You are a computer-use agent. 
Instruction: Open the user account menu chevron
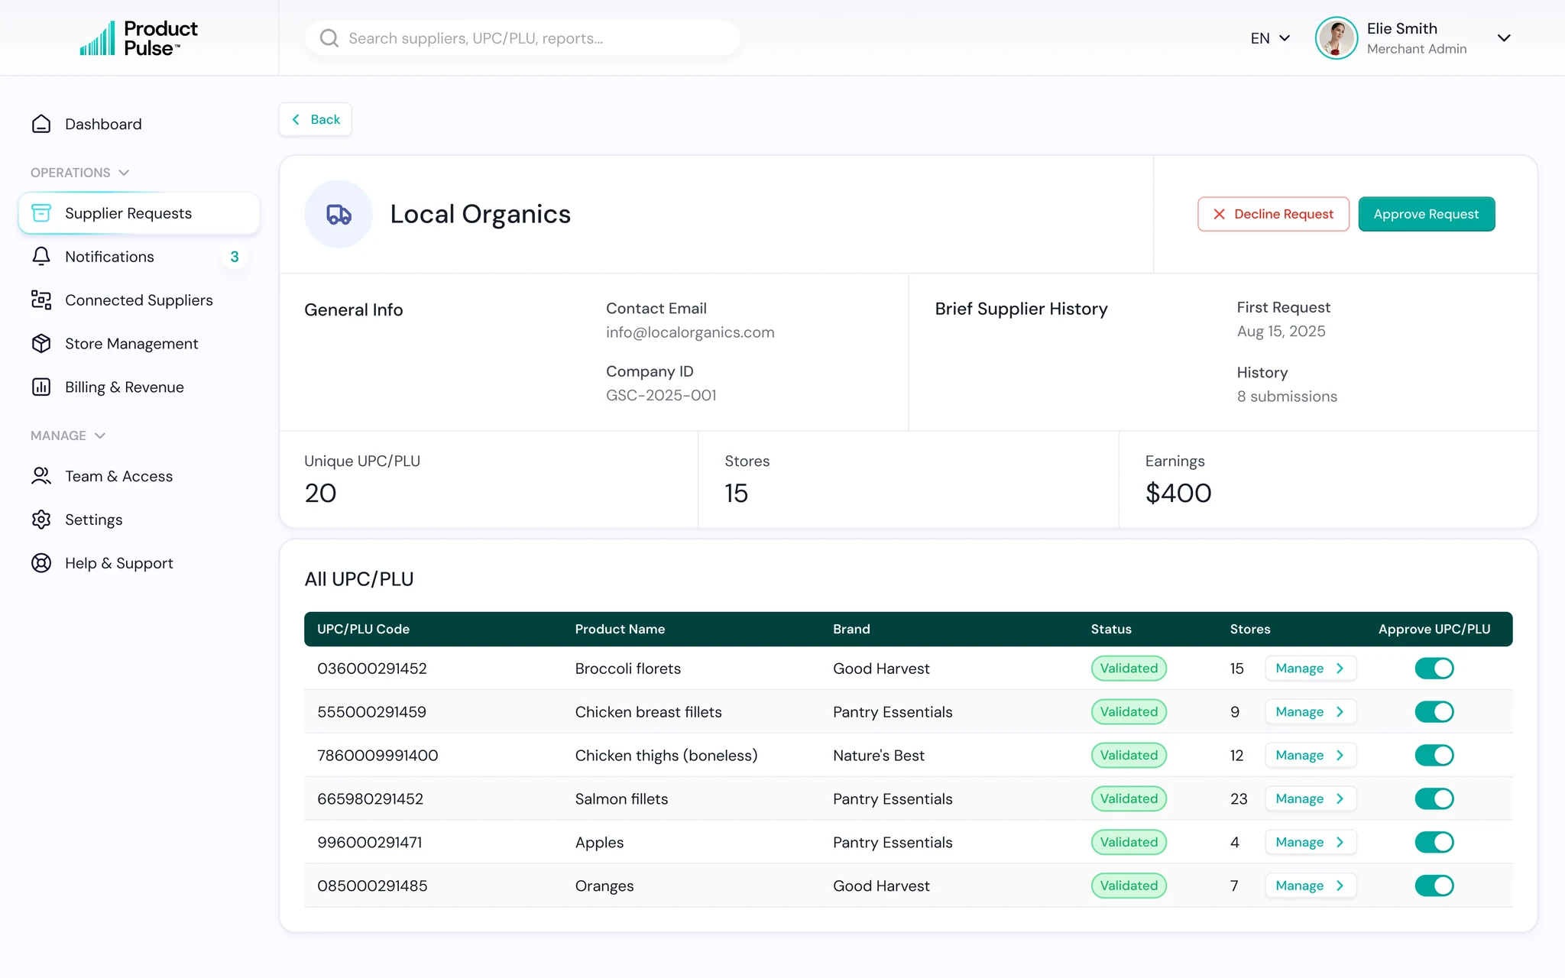pyautogui.click(x=1504, y=38)
